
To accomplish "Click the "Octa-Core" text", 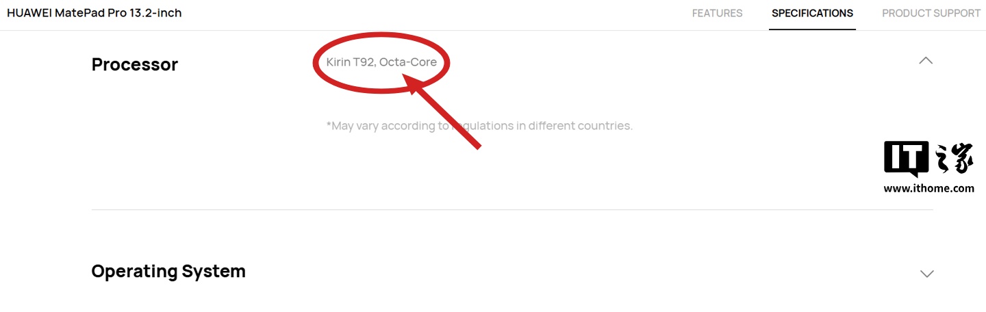I will [408, 62].
